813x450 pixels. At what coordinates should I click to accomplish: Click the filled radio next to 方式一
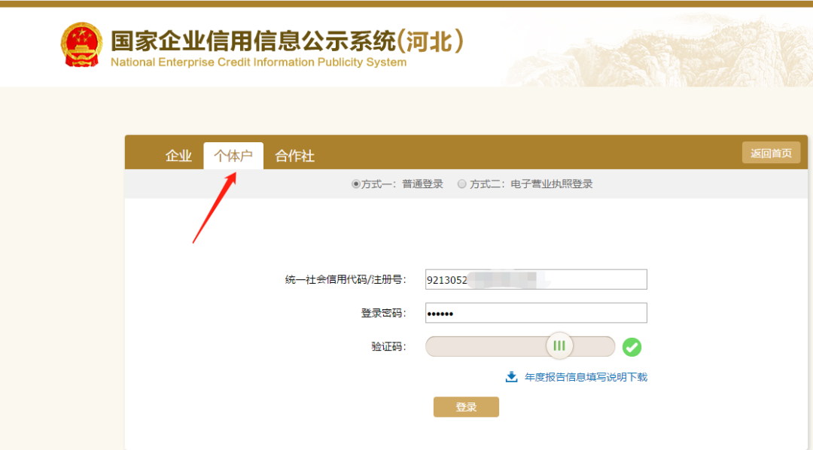pyautogui.click(x=355, y=183)
